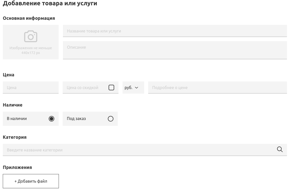Viewport: 289px width, 189px height.
Task: Click the Введите название категории search box
Action: pos(145,150)
